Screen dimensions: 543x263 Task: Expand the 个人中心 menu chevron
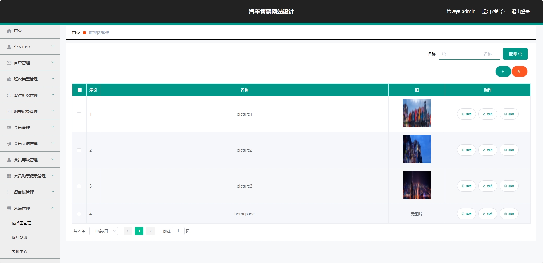click(53, 46)
